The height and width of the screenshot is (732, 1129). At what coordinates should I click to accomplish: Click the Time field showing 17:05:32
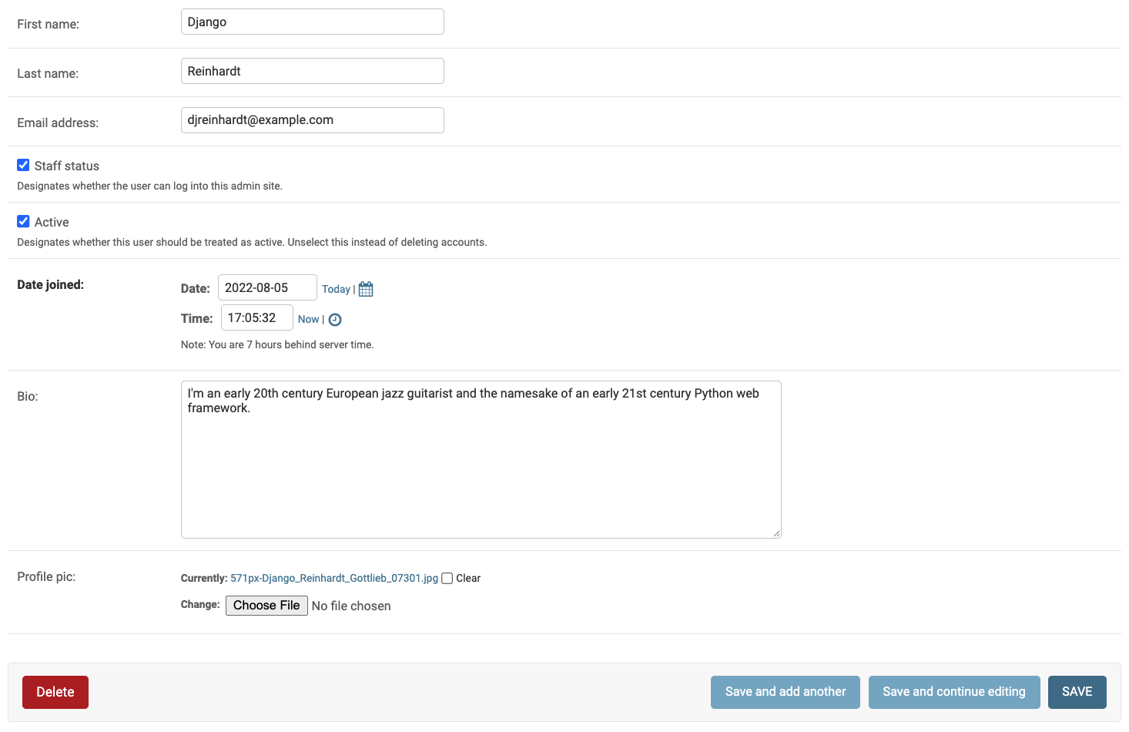click(x=256, y=317)
